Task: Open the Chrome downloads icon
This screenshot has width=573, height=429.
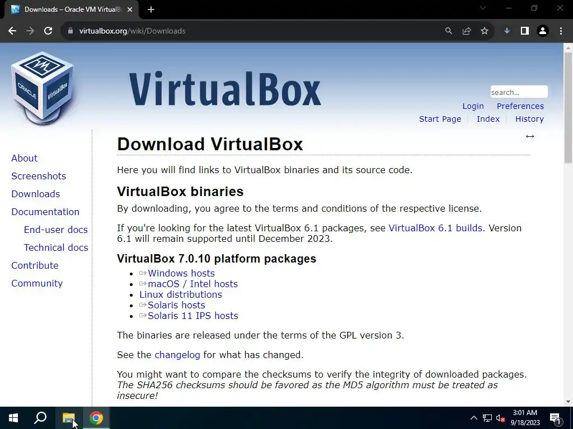Action: click(507, 31)
